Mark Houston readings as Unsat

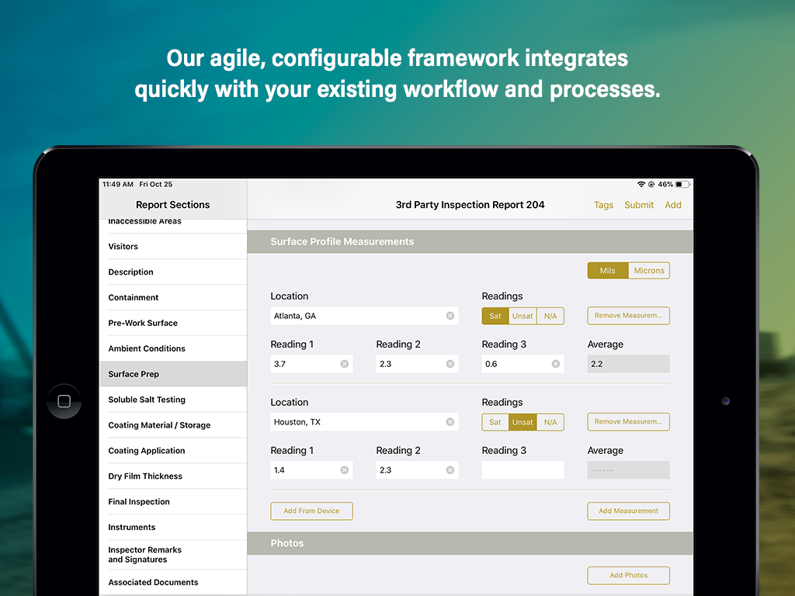click(522, 421)
